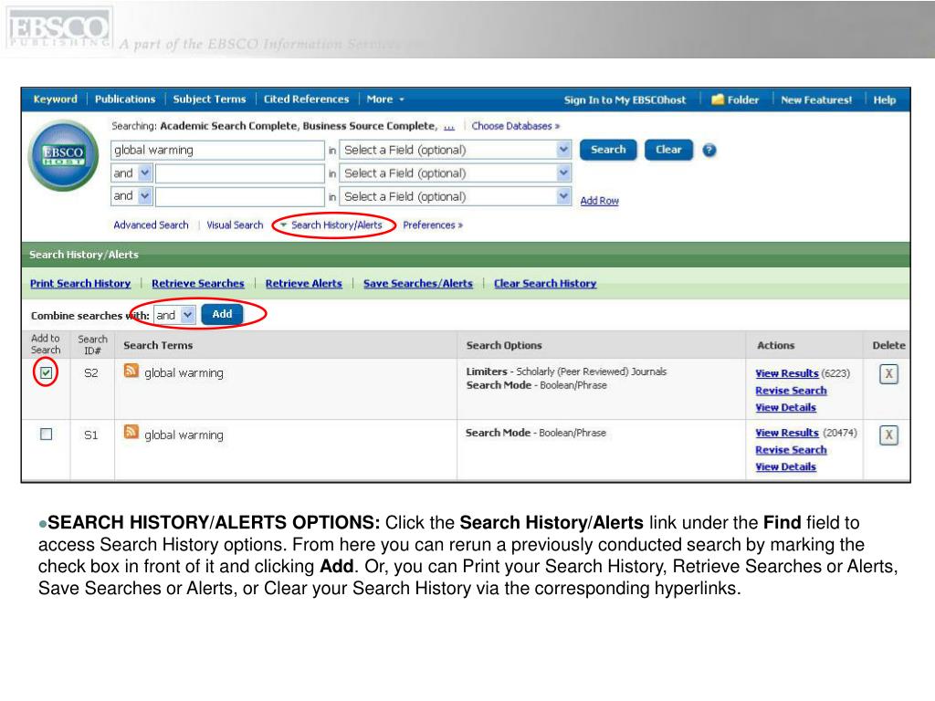
Task: Delete search S2 with the X button
Action: coord(888,374)
